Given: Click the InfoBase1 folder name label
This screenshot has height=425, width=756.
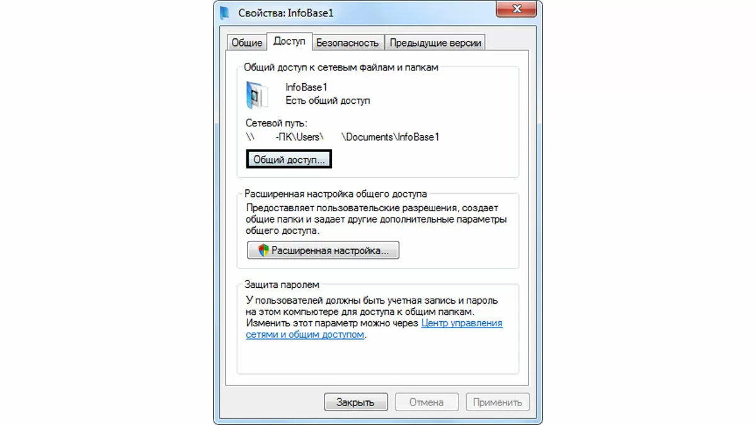Looking at the screenshot, I should pyautogui.click(x=307, y=87).
